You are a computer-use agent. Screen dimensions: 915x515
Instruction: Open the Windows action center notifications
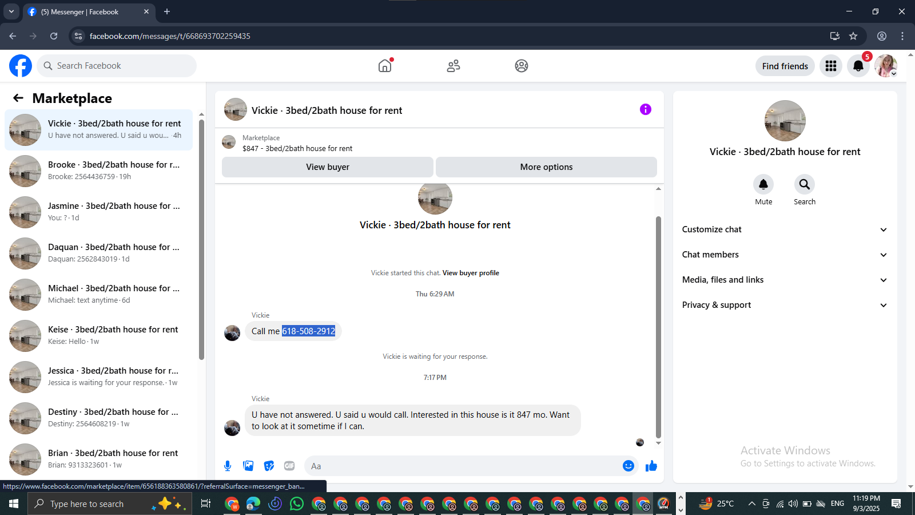[x=896, y=504]
